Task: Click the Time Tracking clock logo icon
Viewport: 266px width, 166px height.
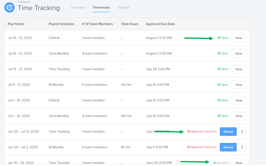Action: 9,8
